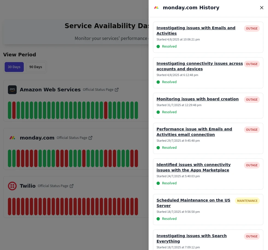The width and height of the screenshot is (268, 250).
Task: Click OUTAGE badge on board creation incident
Action: (252, 100)
